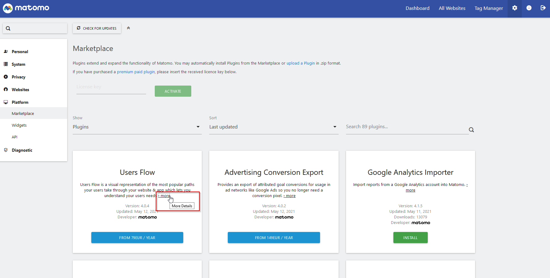Click the Activate button
550x278 pixels.
tap(173, 91)
